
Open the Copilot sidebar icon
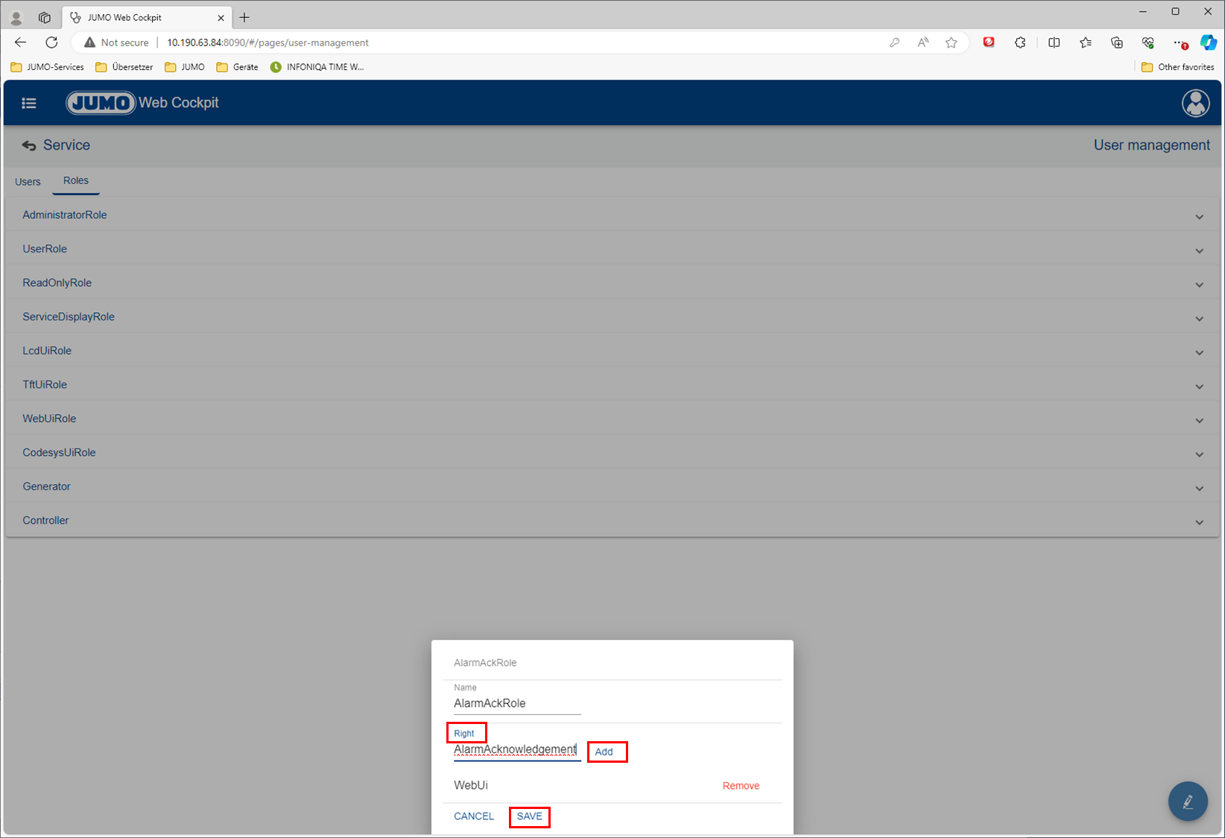1208,42
